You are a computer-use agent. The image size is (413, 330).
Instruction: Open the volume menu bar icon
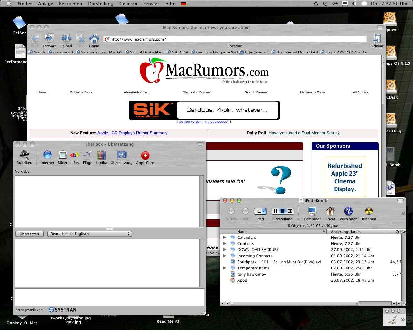(354, 4)
